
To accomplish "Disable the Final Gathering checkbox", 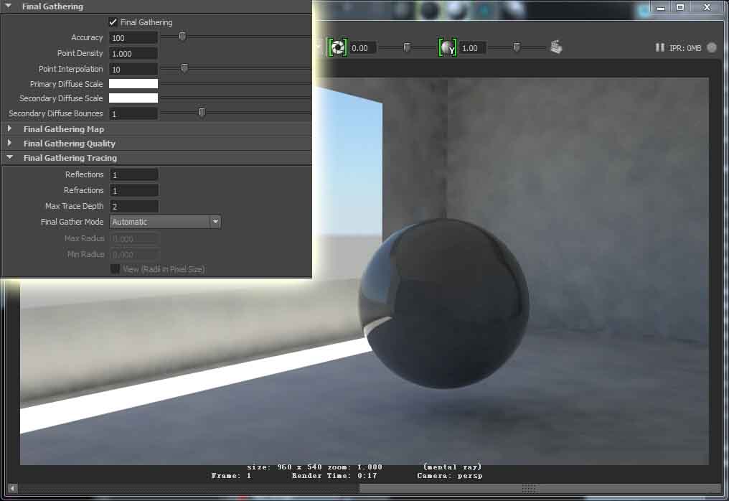I will [113, 22].
